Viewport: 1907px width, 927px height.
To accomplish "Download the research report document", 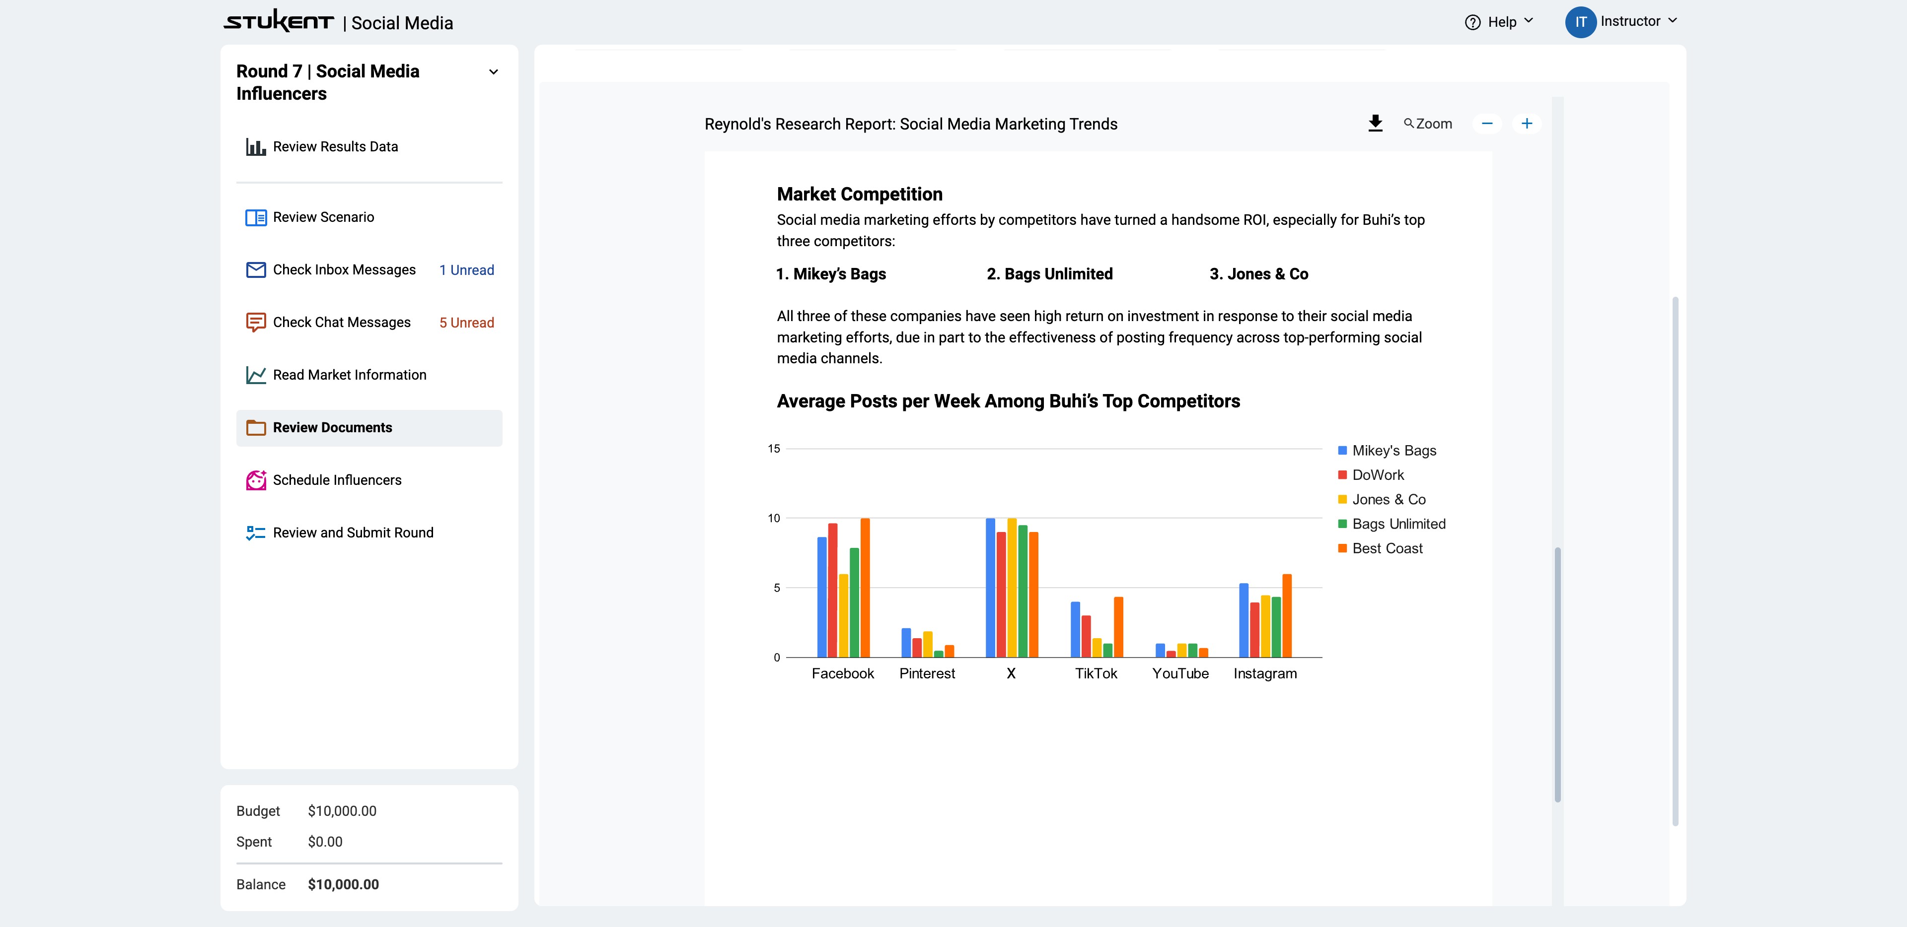I will click(x=1375, y=124).
